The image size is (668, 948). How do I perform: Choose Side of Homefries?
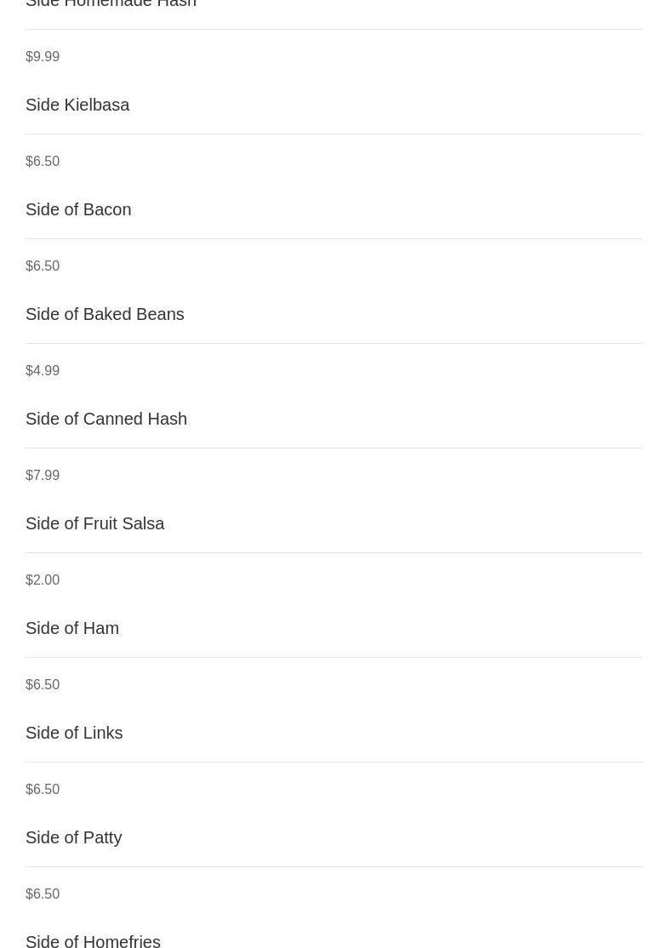pos(93,940)
